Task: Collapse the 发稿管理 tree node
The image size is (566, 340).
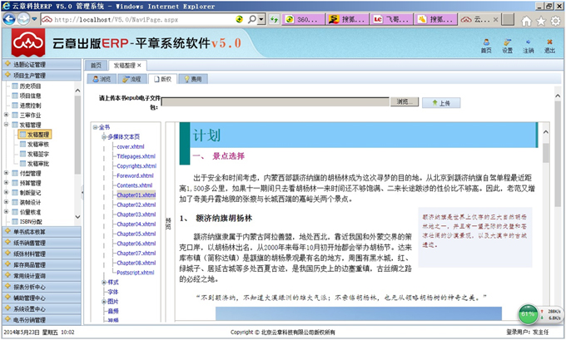Action: 6,125
